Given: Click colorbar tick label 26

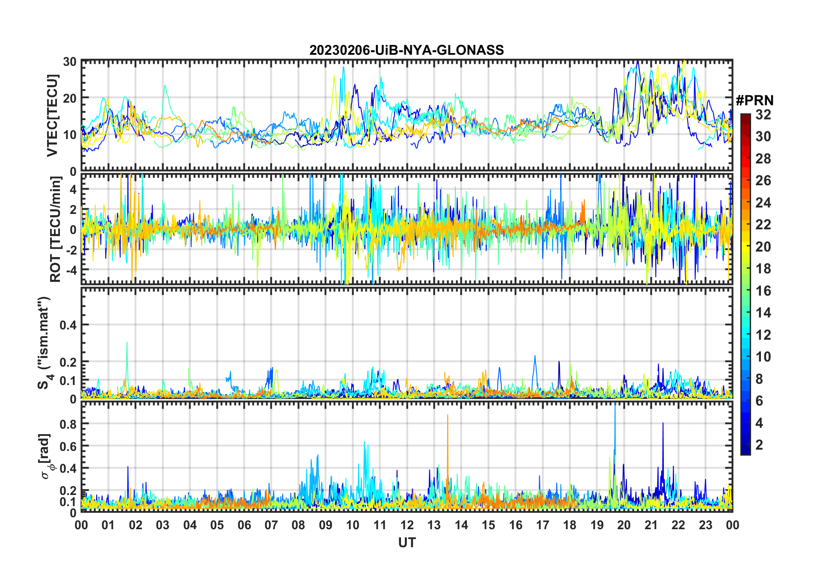Looking at the screenshot, I should (763, 181).
